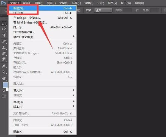This screenshot has width=166, height=137.
Task: Select the Smudge finger tool
Action: 4,59
